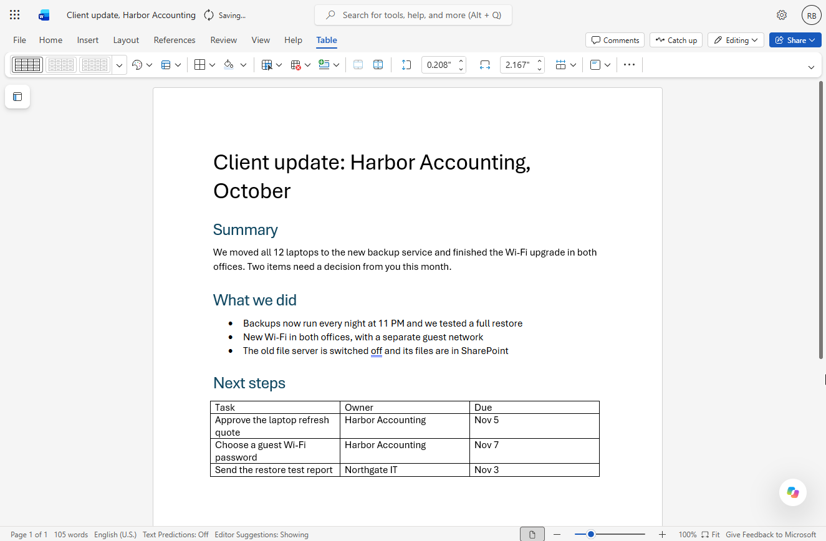826x541 pixels.
Task: Click the row height icon
Action: [406, 65]
